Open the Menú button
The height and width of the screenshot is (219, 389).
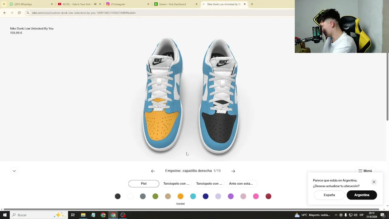[x=365, y=171]
